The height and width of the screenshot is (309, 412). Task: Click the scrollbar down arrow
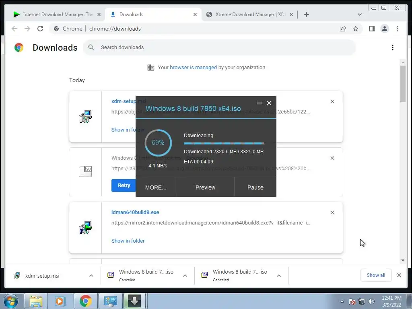[x=403, y=260]
